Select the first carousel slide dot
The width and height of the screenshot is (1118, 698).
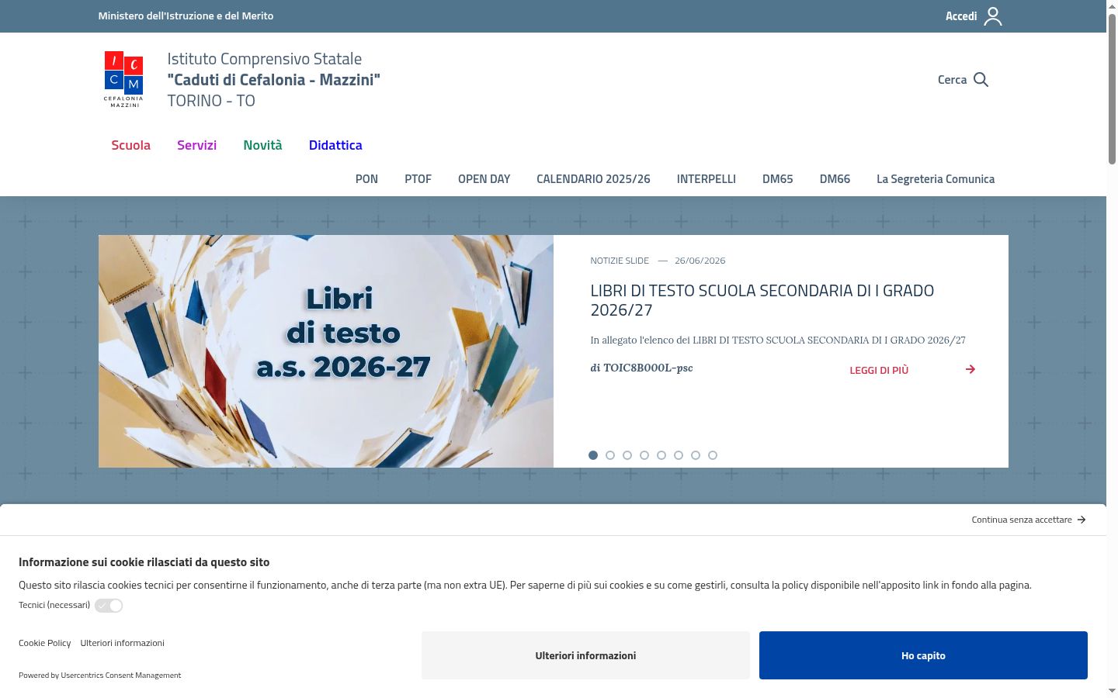click(x=593, y=455)
